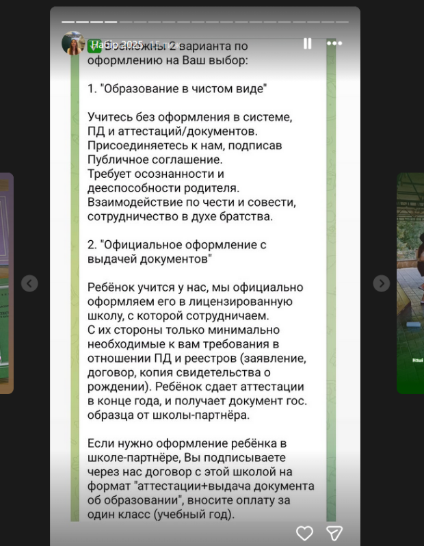The image size is (424, 546).
Task: Open the author's profile avatar
Action: tap(73, 44)
